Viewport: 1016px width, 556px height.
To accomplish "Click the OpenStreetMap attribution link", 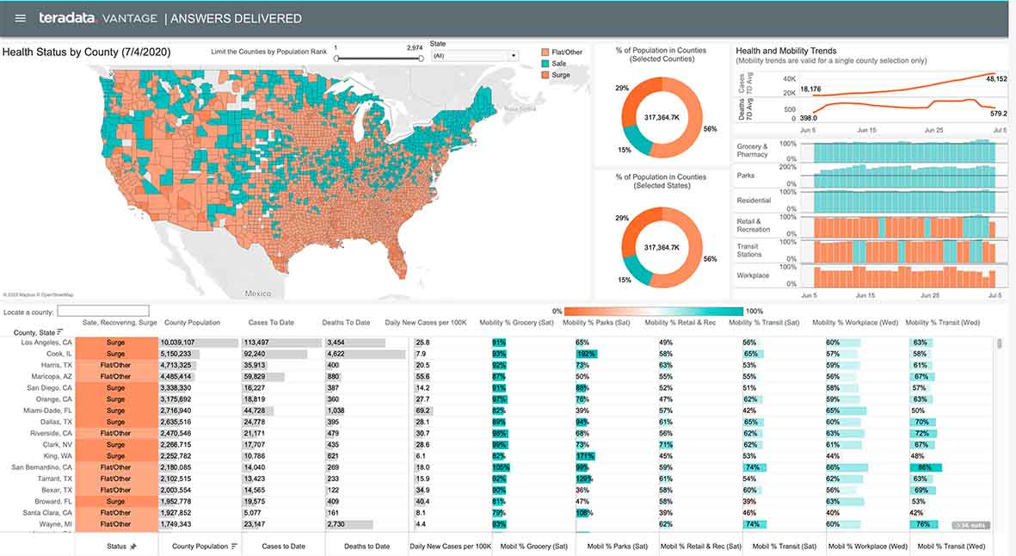I will pyautogui.click(x=58, y=294).
